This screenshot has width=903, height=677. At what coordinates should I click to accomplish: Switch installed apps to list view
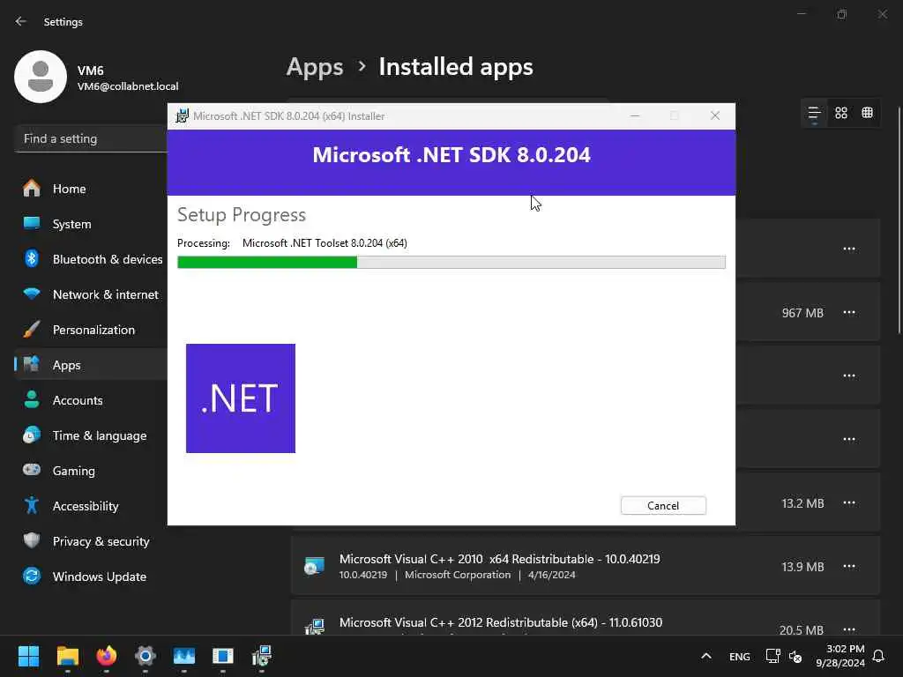click(x=814, y=113)
